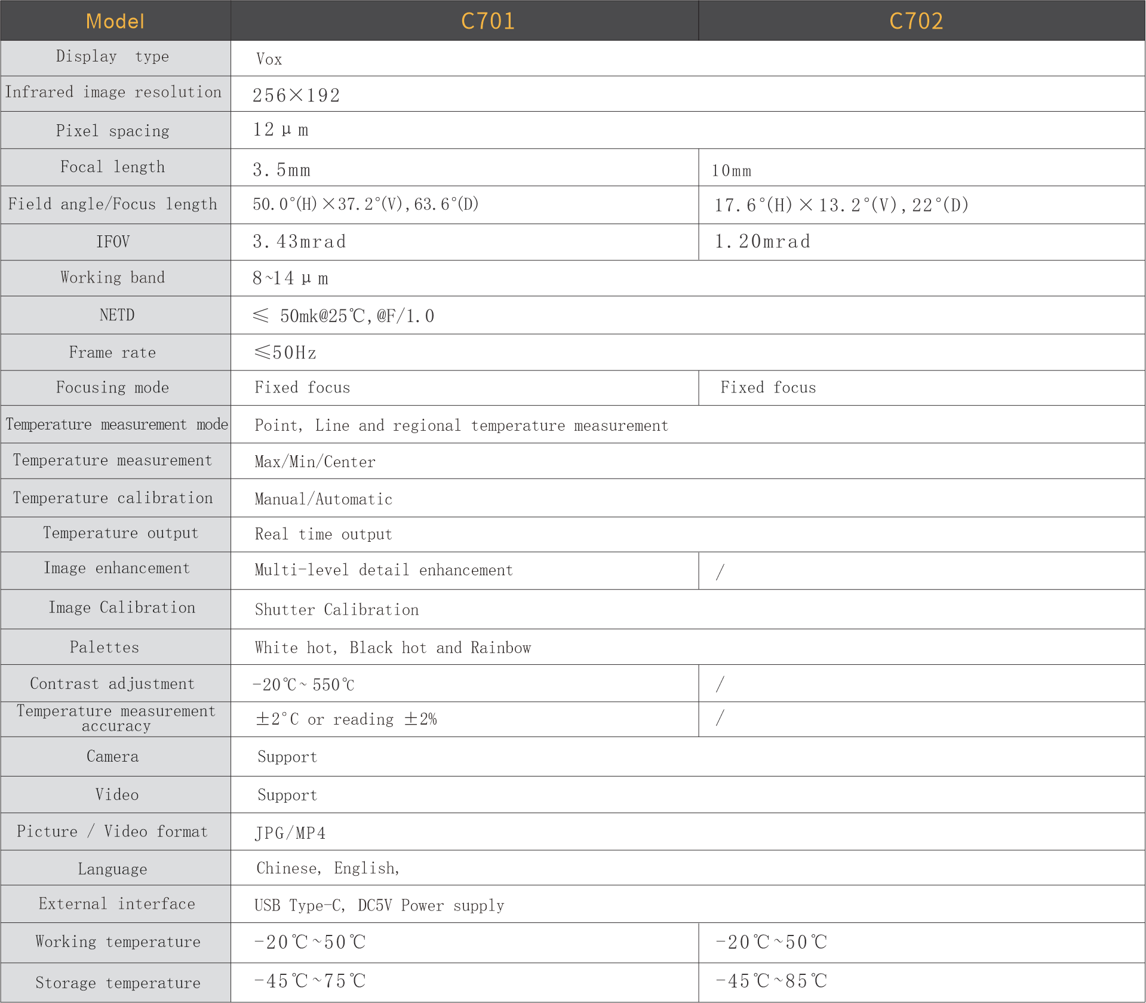The width and height of the screenshot is (1146, 1003).
Task: Click Support in the Video row
Action: tap(287, 795)
